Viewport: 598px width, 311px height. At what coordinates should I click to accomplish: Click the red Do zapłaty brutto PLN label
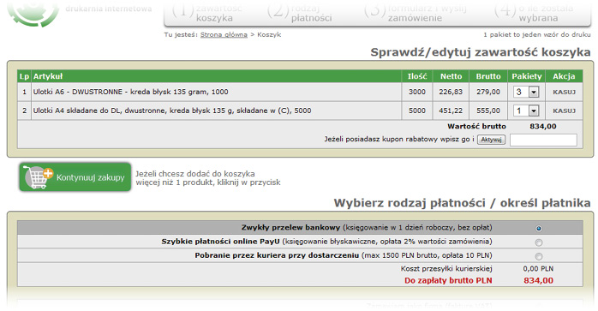tap(448, 280)
